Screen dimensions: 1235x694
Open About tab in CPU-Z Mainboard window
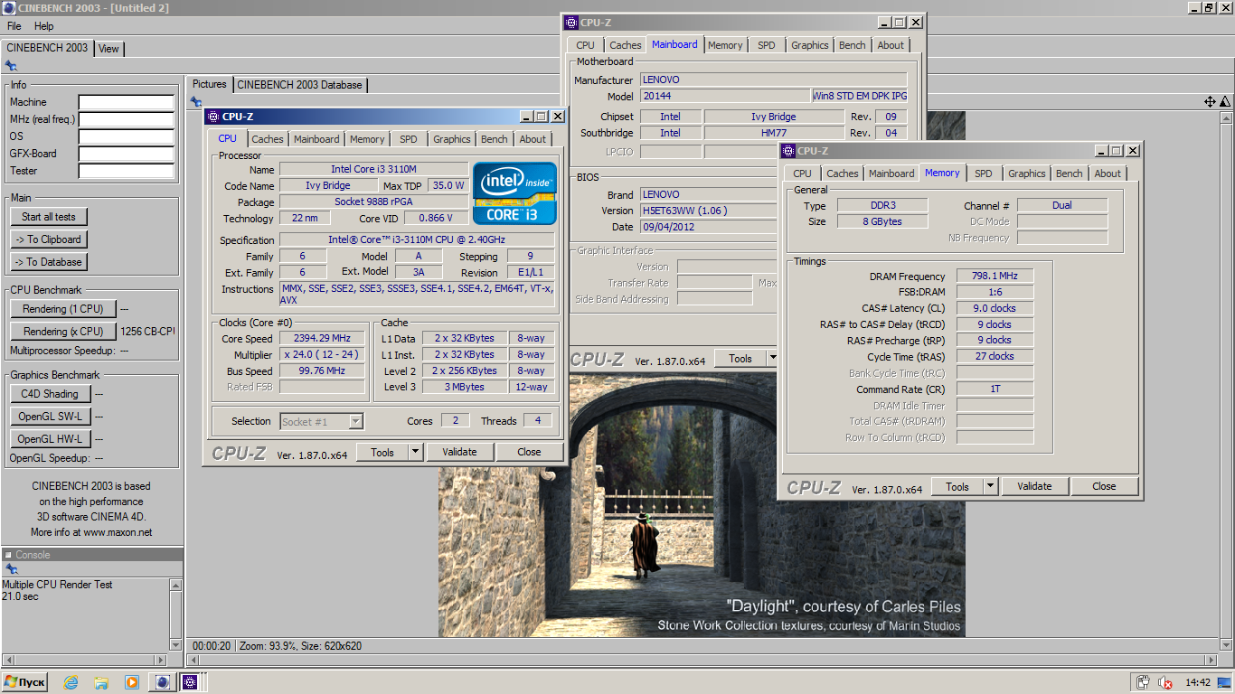tap(891, 45)
